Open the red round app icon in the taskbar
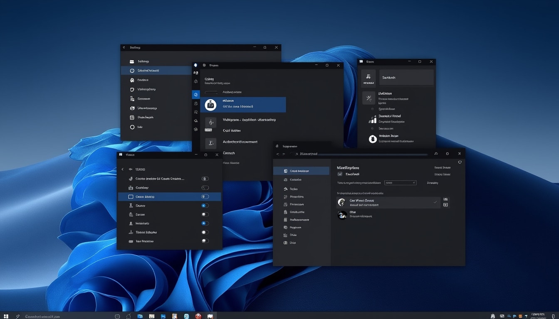The width and height of the screenshot is (559, 319). click(x=198, y=316)
